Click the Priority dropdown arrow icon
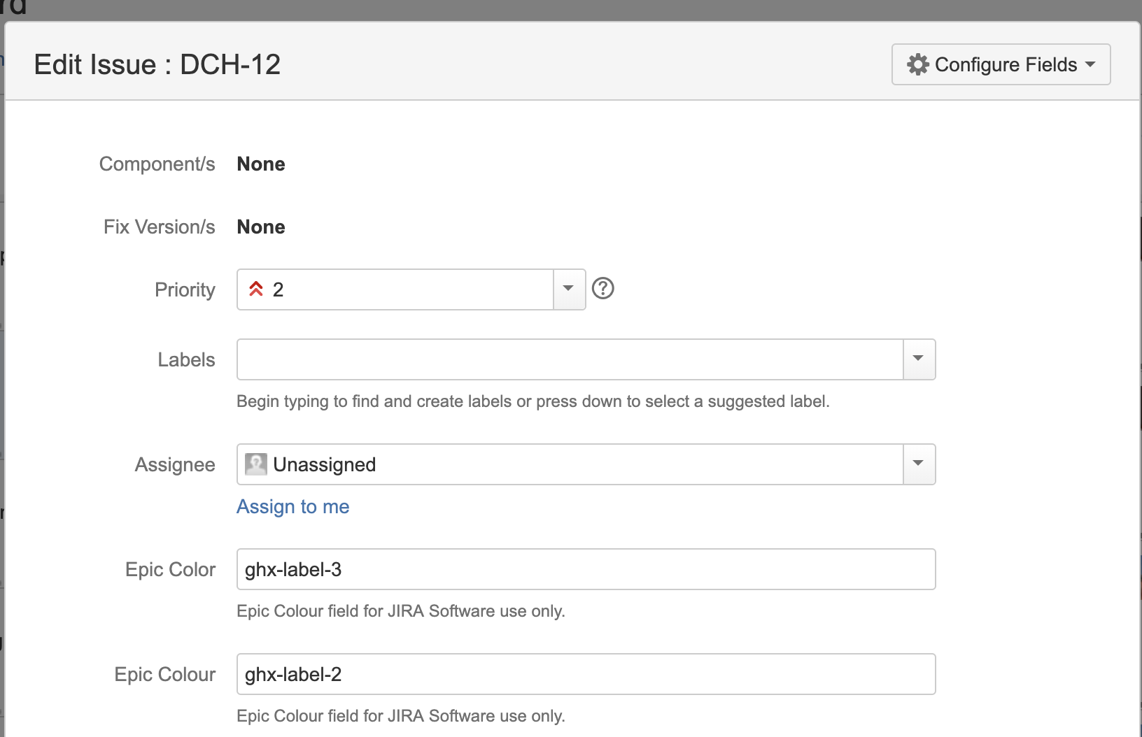The height and width of the screenshot is (737, 1142). (568, 289)
